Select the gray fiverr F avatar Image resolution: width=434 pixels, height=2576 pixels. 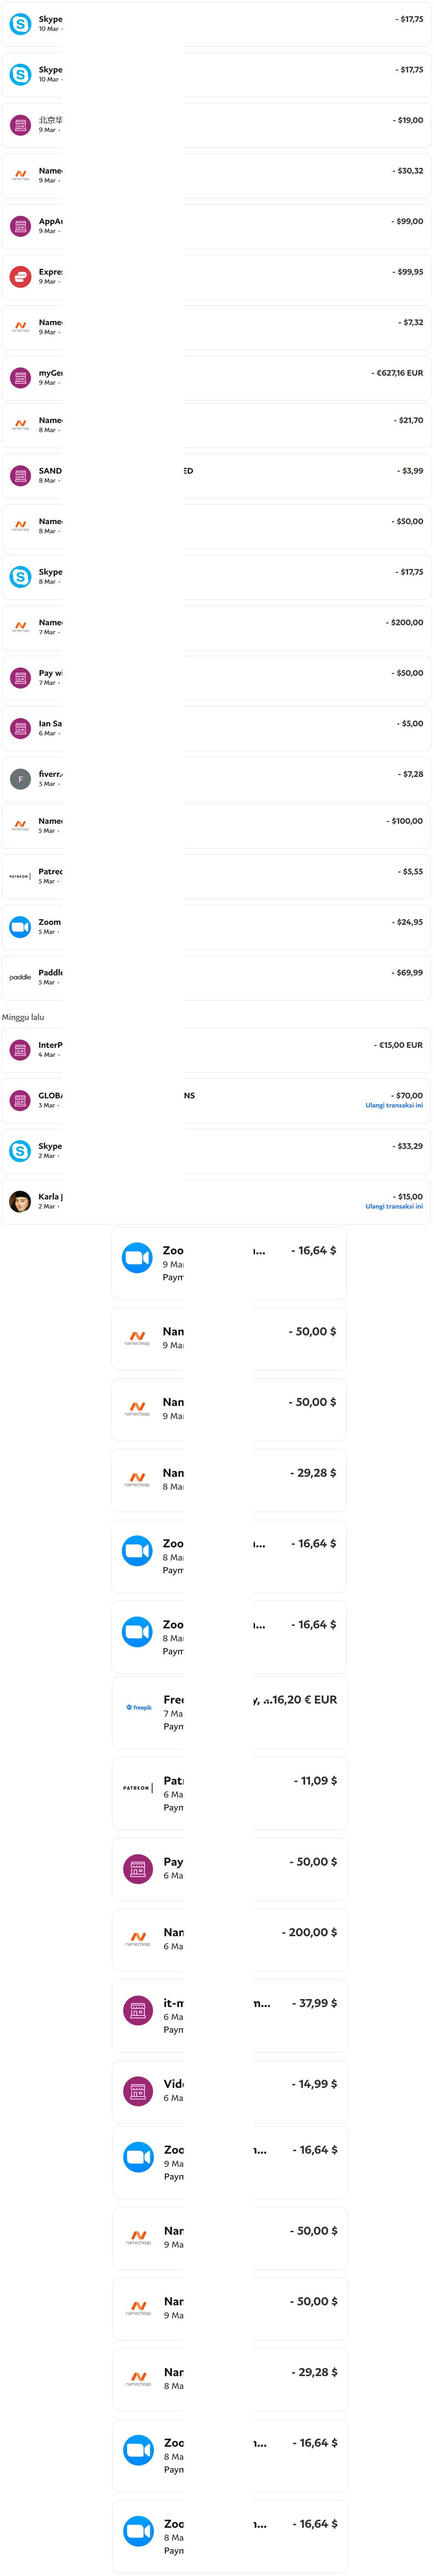click(x=20, y=779)
